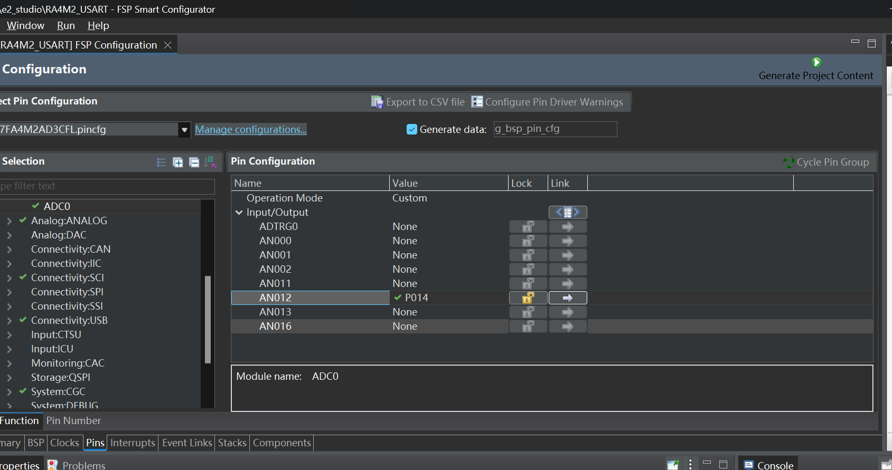Toggle the lock icon for AN016
892x470 pixels.
[528, 327]
